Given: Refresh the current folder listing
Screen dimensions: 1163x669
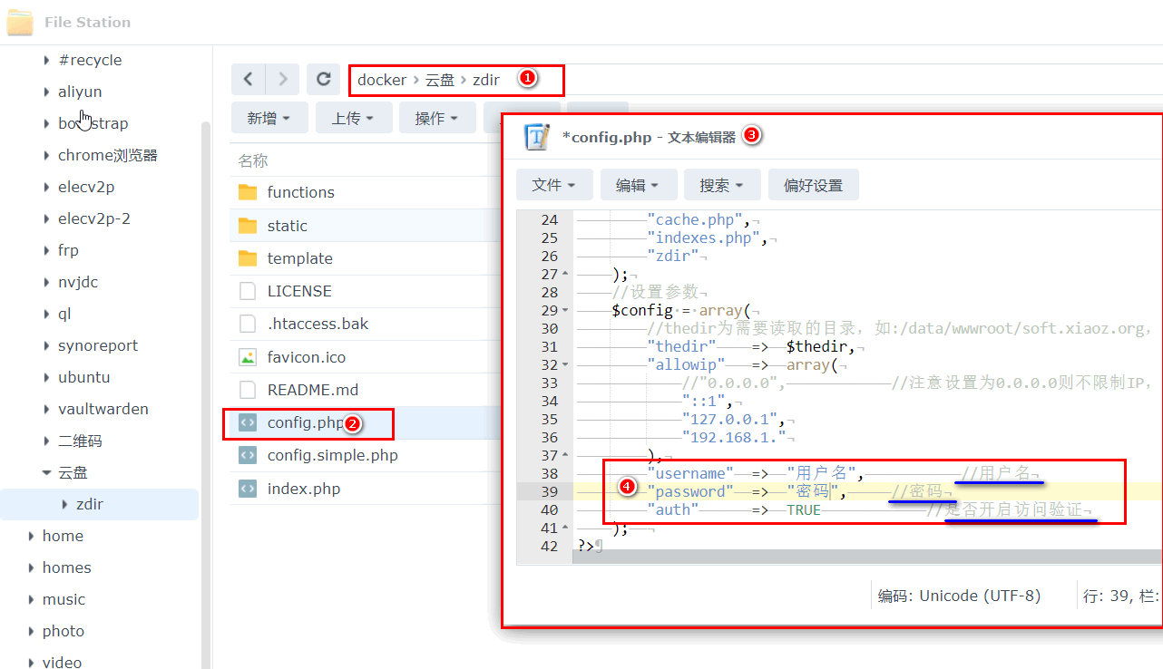Looking at the screenshot, I should 323,79.
